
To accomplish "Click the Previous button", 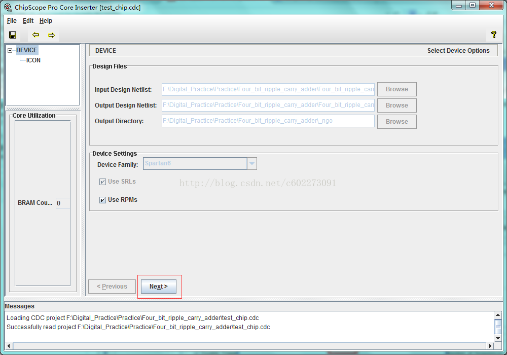I will pyautogui.click(x=112, y=287).
